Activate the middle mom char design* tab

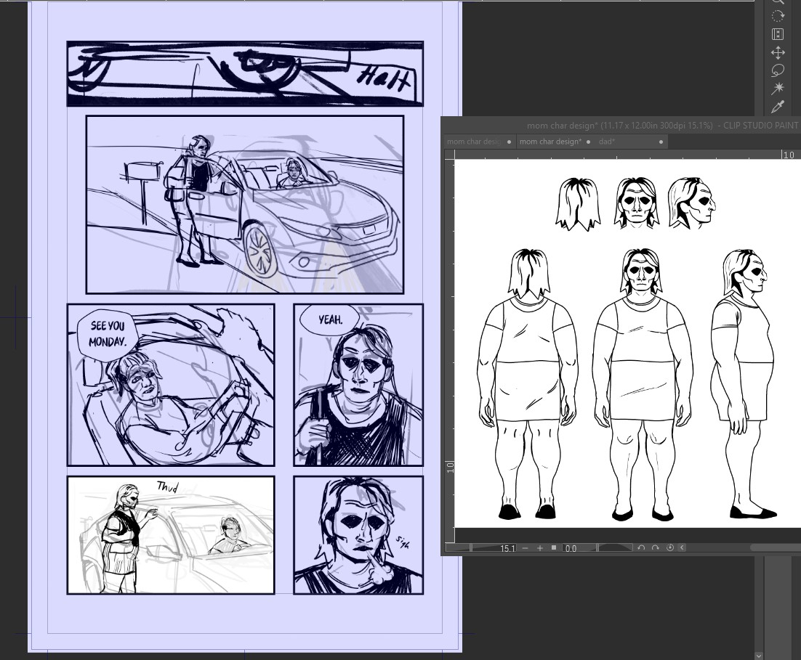pos(550,142)
